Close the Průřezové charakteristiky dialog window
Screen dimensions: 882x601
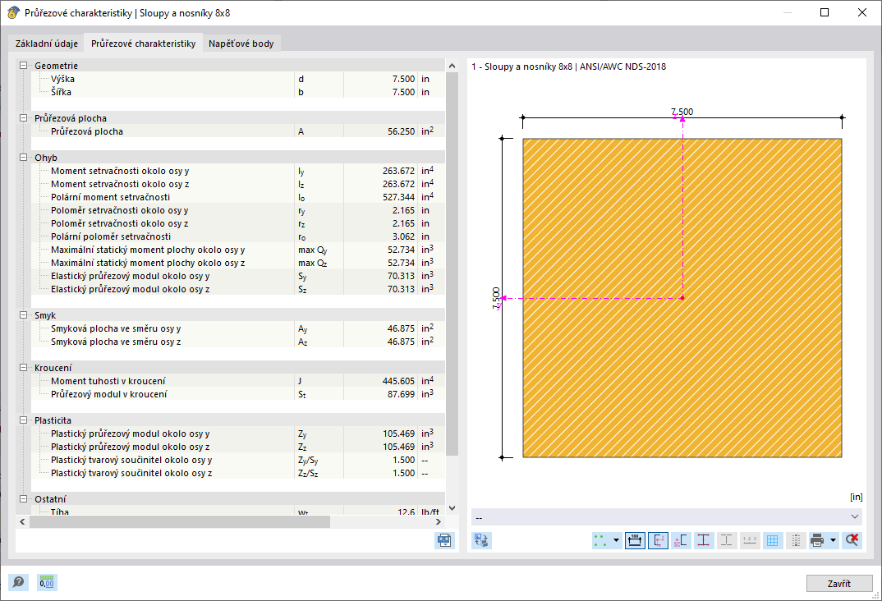click(x=861, y=12)
